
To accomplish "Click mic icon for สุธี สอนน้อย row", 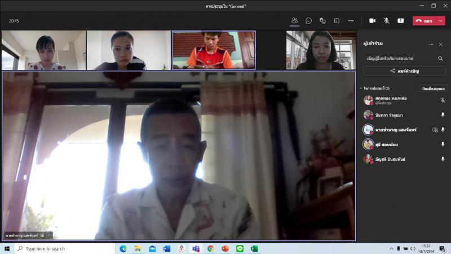I will click(x=443, y=144).
